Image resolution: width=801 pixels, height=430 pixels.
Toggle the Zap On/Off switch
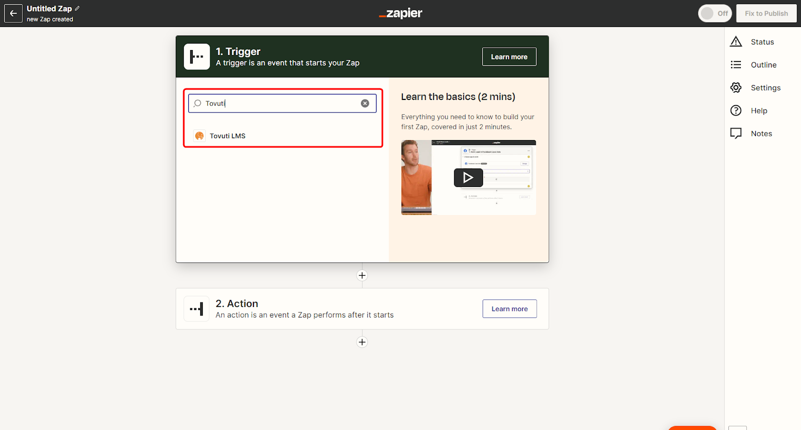[715, 13]
